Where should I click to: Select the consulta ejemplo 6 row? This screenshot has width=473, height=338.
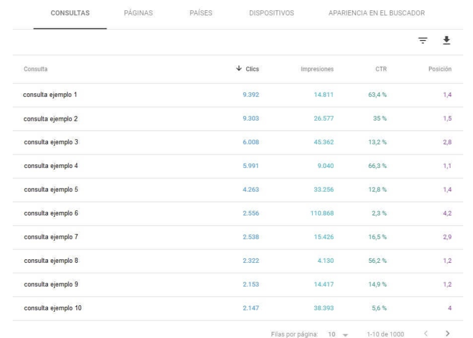point(50,214)
